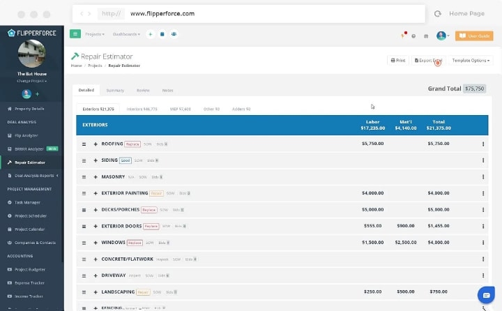Open the User Guide button
The image size is (502, 311).
coord(474,36)
